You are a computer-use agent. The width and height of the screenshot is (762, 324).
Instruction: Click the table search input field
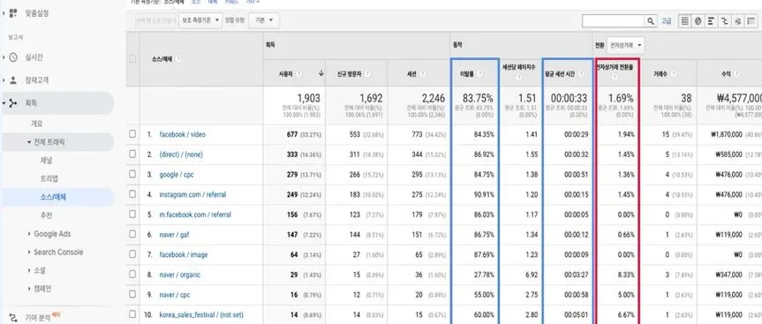pos(614,21)
